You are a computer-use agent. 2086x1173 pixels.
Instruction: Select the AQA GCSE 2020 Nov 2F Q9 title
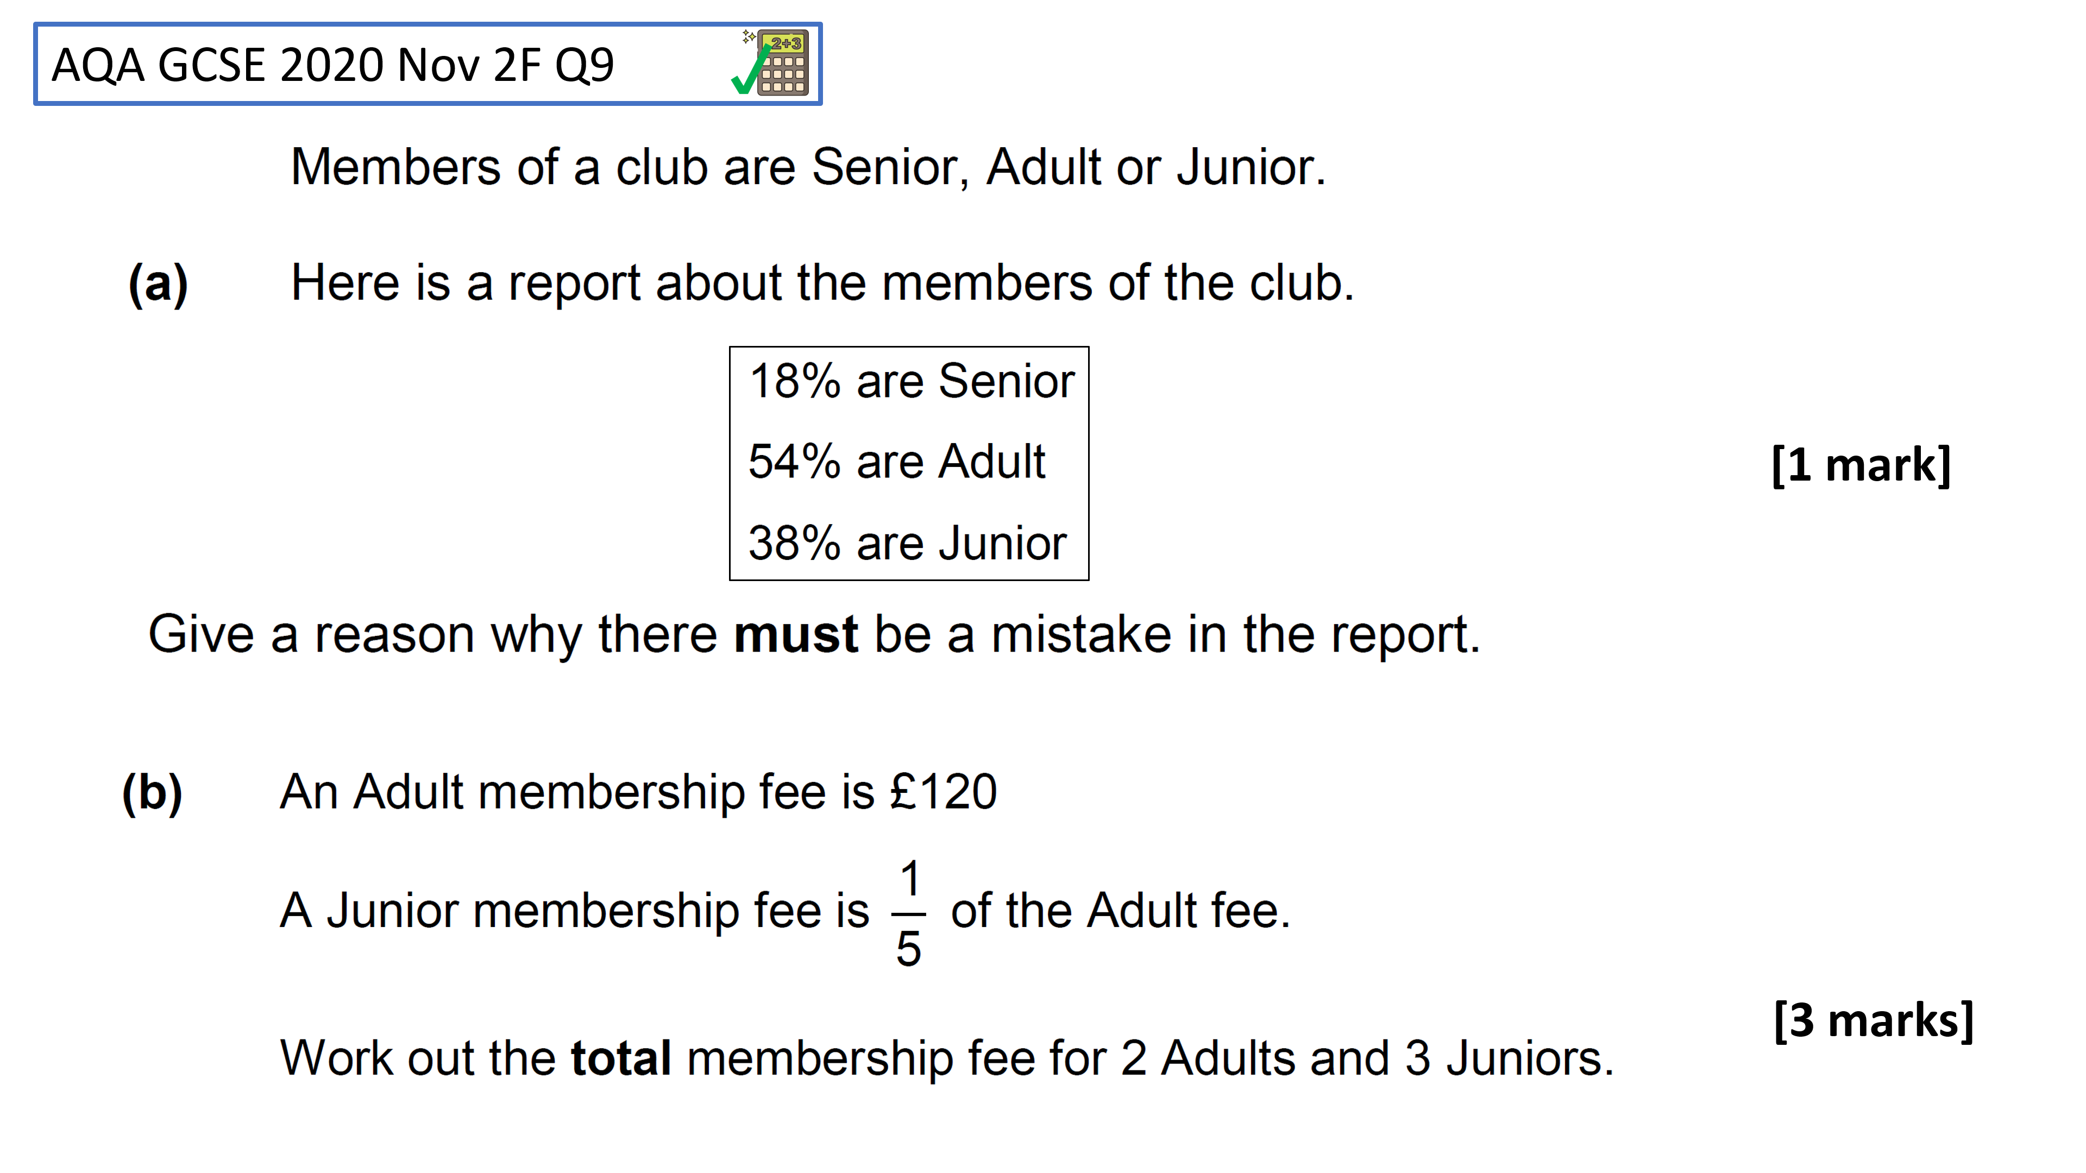coord(333,65)
